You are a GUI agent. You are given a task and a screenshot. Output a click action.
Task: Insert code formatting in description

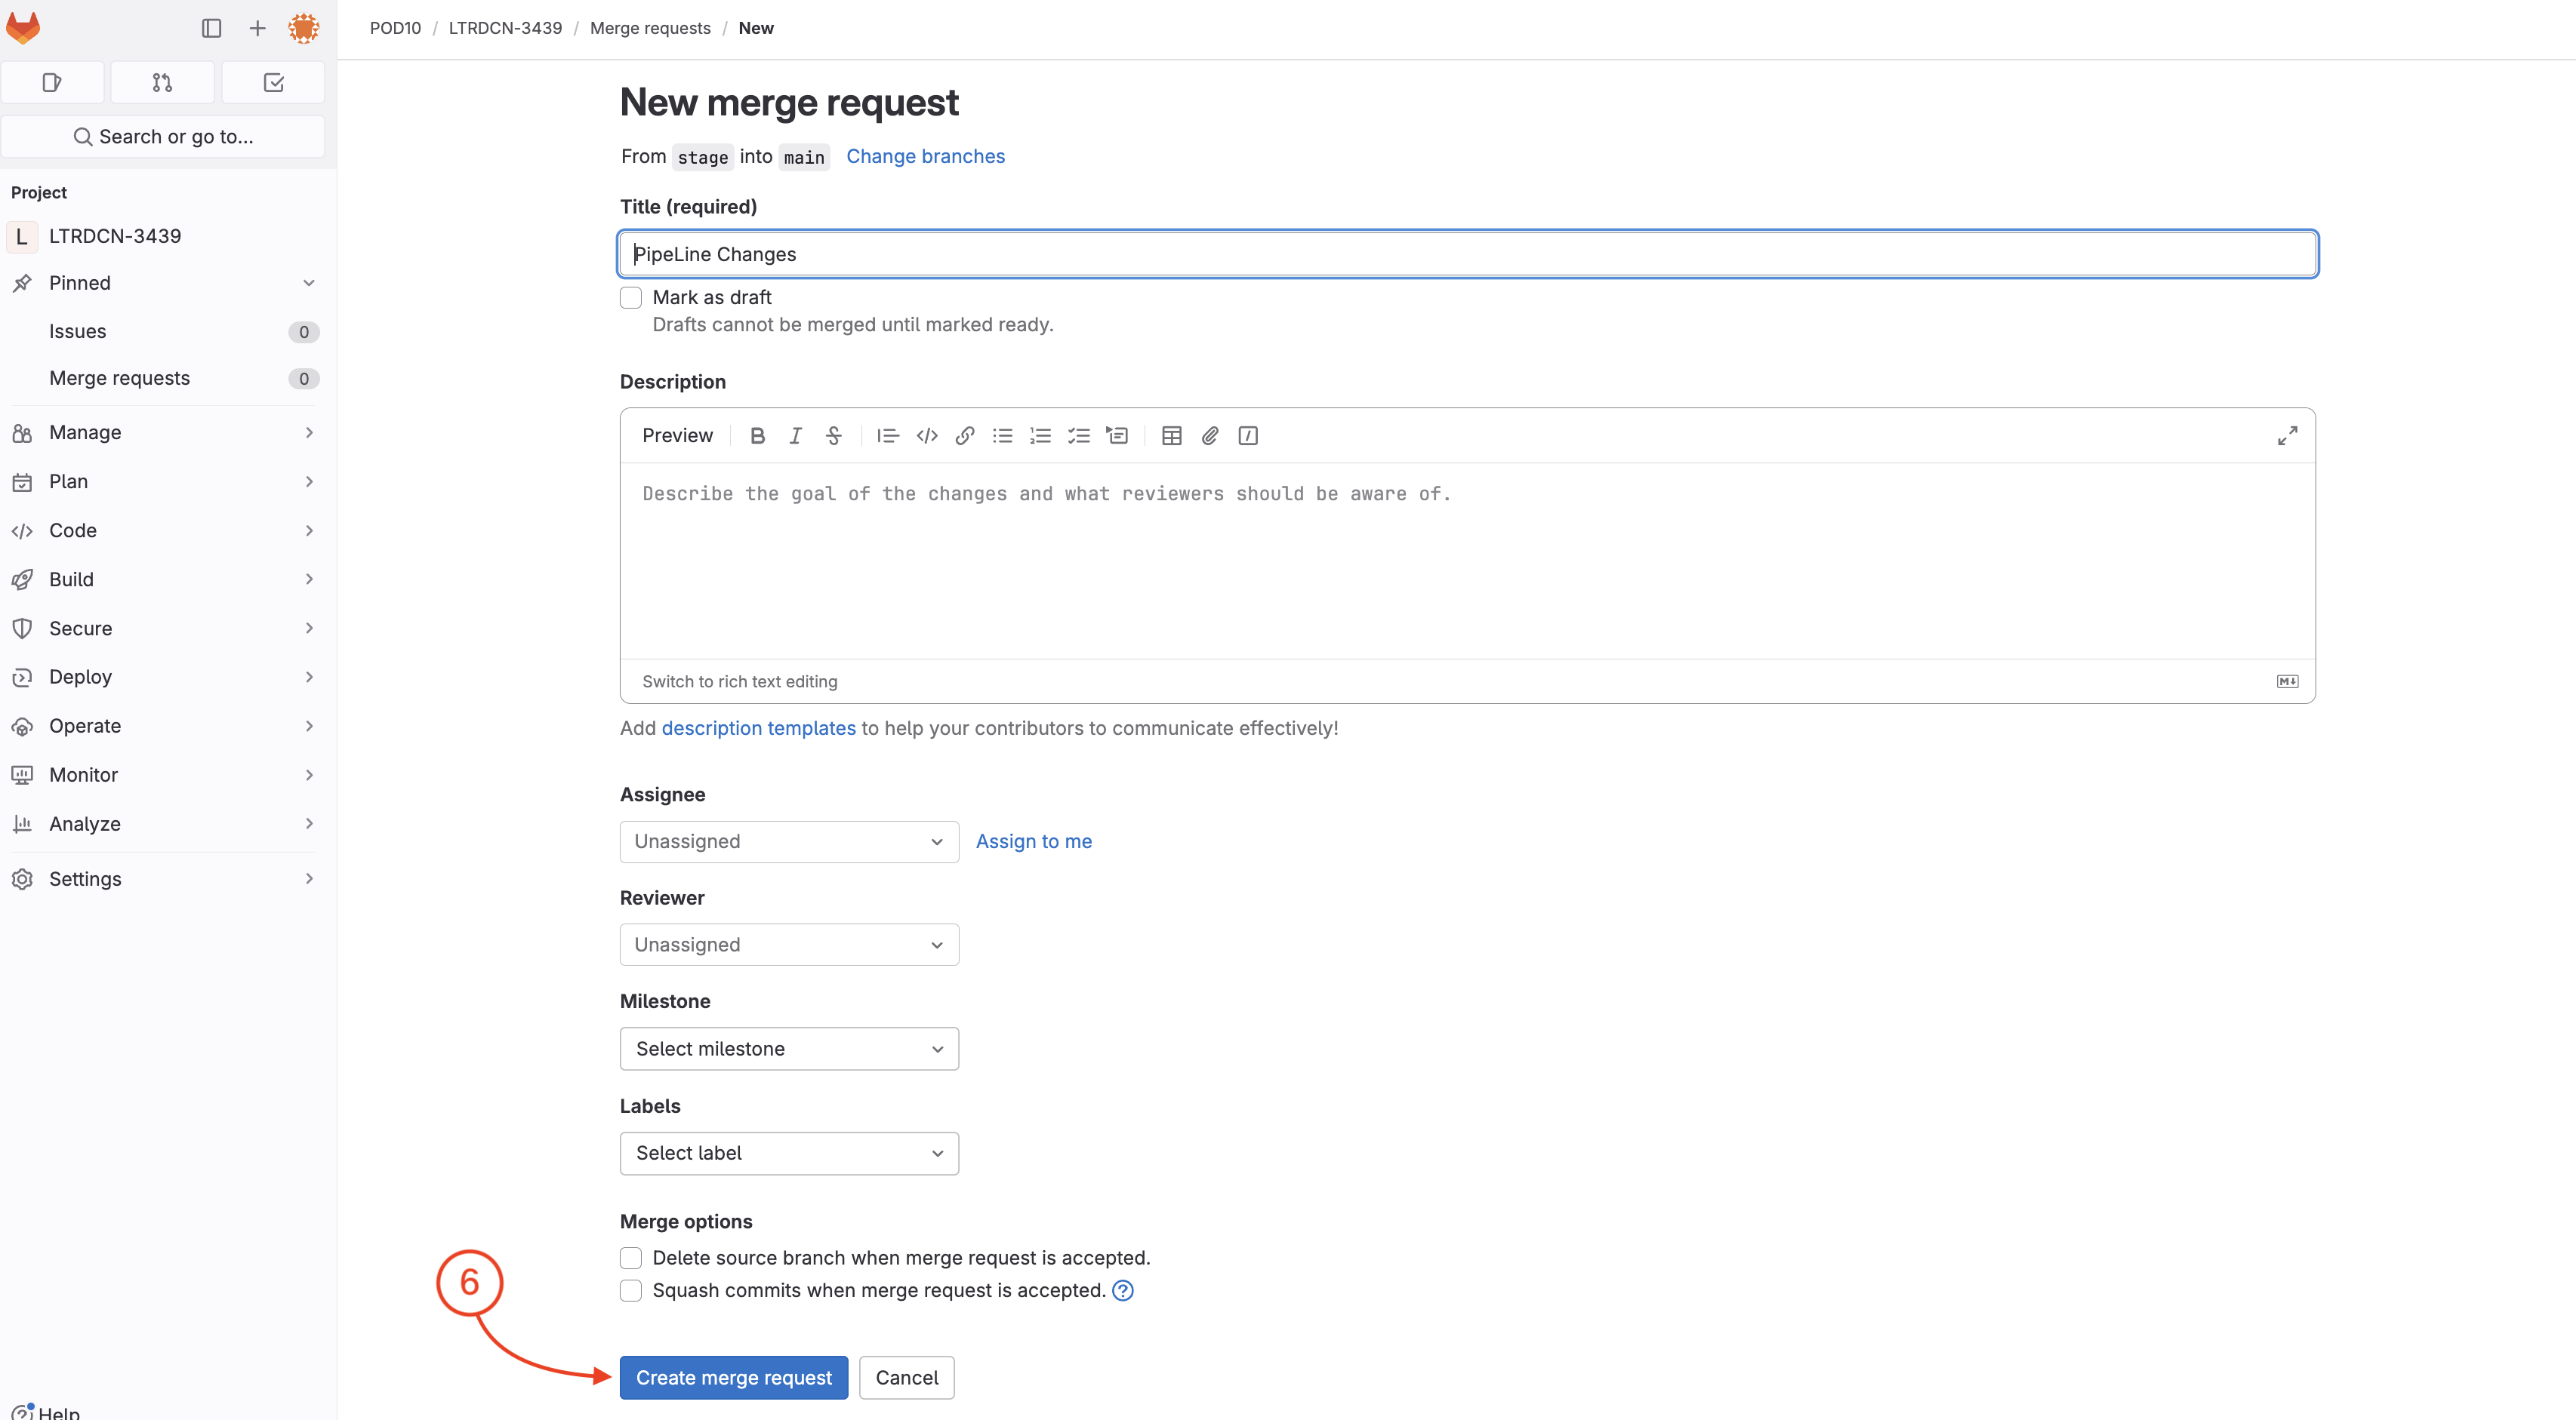click(927, 435)
